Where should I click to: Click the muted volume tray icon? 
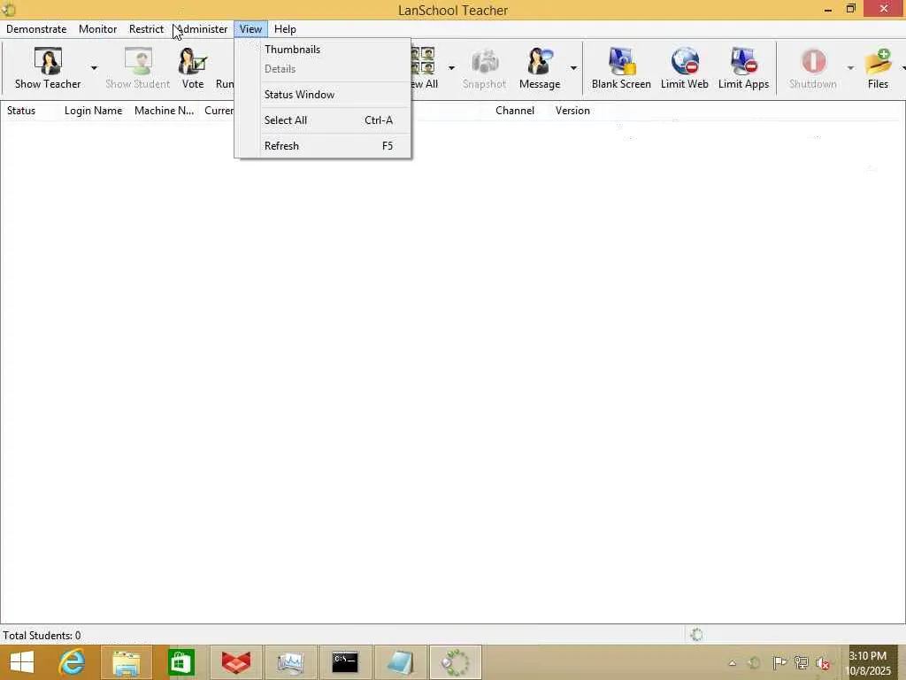click(823, 663)
